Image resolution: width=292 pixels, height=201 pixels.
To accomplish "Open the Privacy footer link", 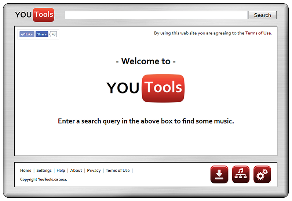I will (x=94, y=171).
